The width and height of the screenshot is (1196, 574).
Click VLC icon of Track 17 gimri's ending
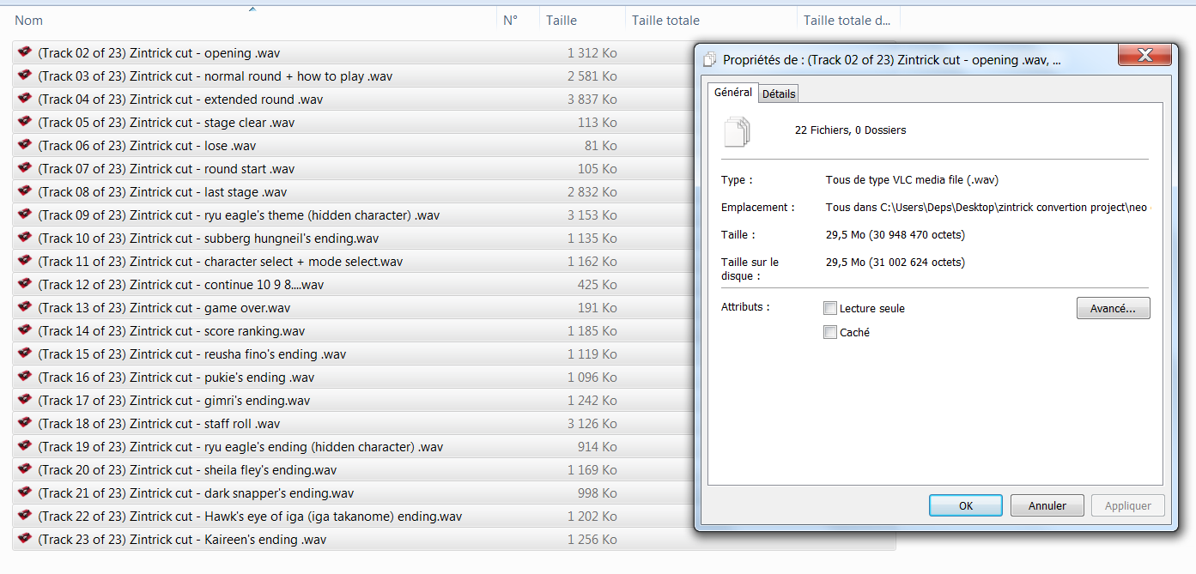tap(25, 400)
